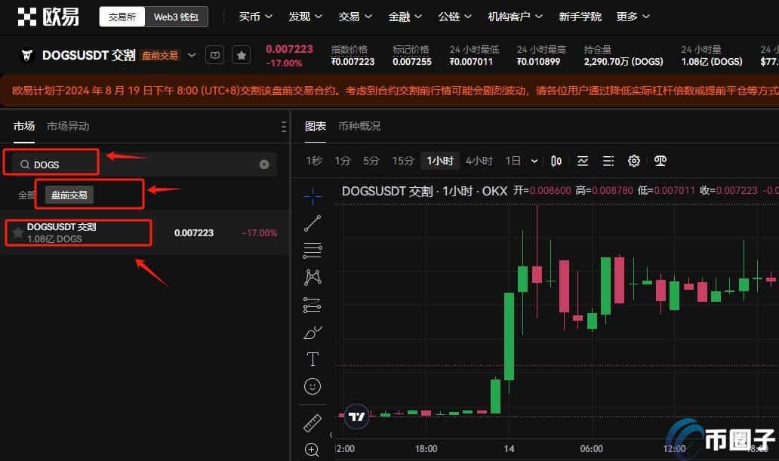Toggle favorite star beside DOGSUSDT header

click(x=241, y=55)
